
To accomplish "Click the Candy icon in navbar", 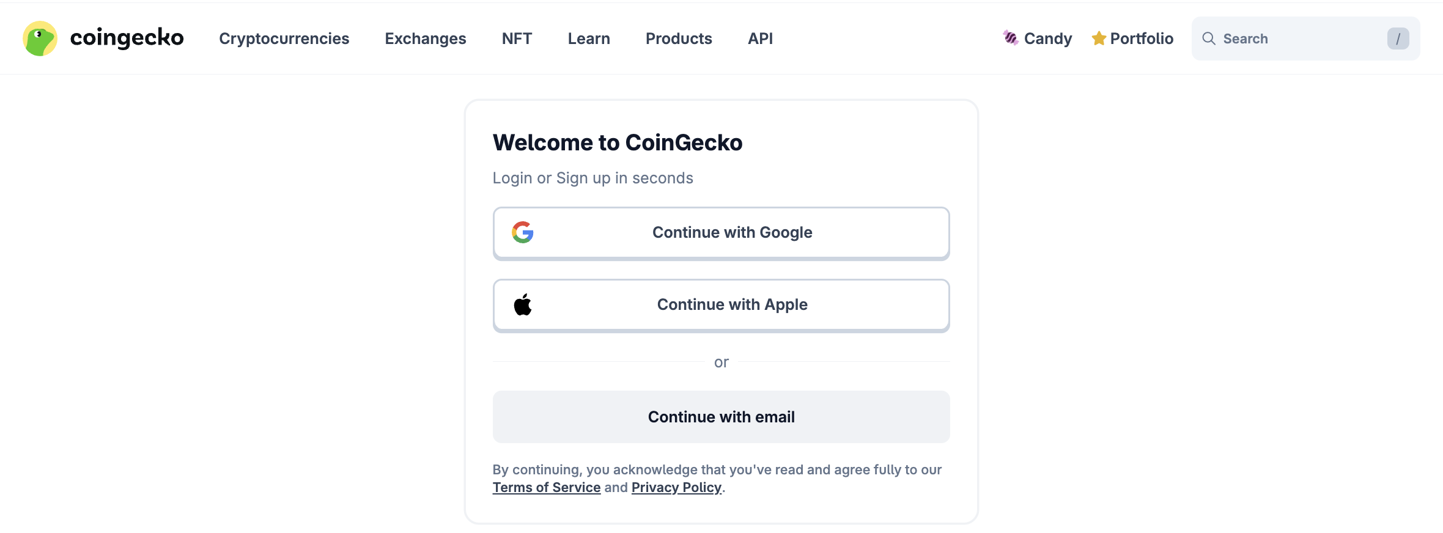I will (1011, 37).
